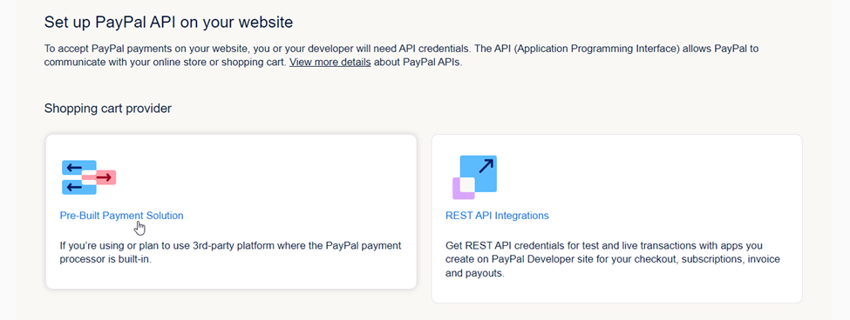Select the Pre-Built Payment Solution card
This screenshot has height=320, width=850.
(x=232, y=211)
